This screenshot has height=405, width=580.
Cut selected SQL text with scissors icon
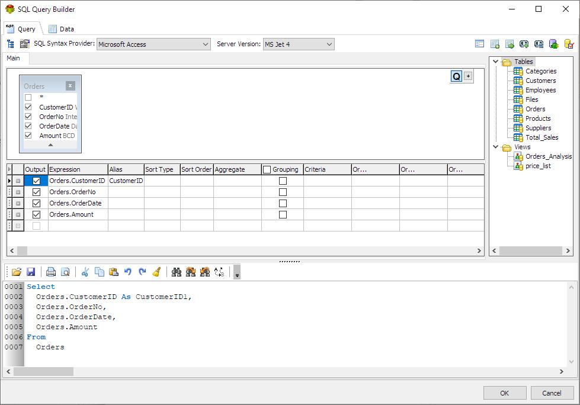coord(85,272)
